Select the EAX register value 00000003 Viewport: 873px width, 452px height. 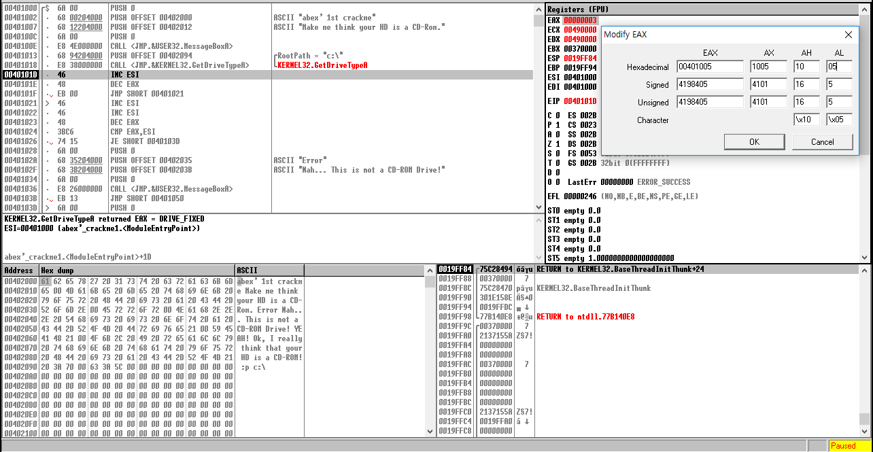(580, 20)
